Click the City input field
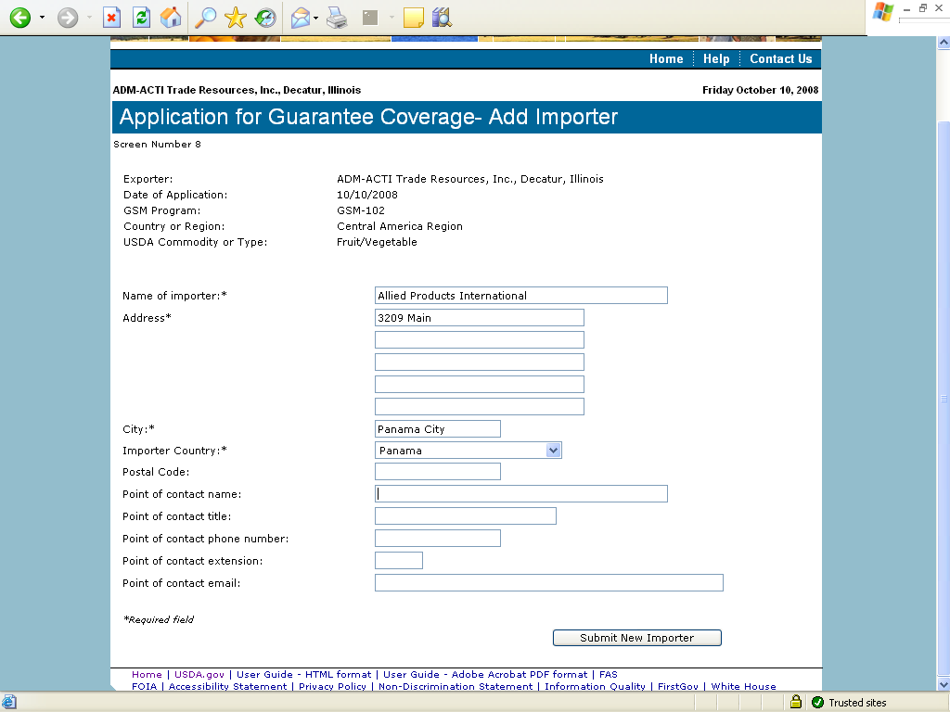950x712 pixels. coord(438,428)
